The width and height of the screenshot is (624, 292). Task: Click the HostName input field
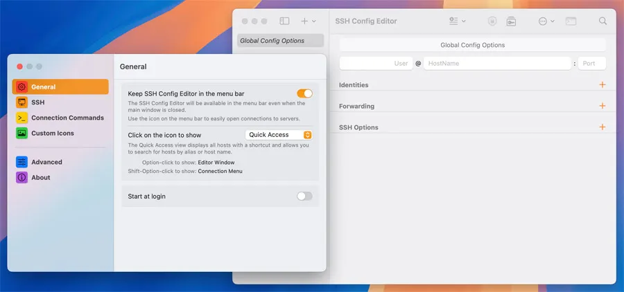tap(496, 63)
